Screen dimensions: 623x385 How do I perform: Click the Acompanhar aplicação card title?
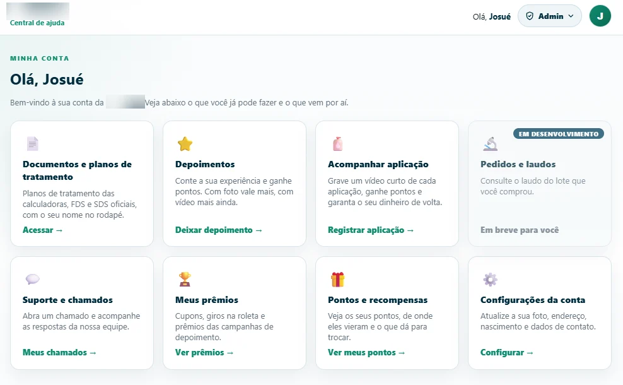click(x=378, y=164)
